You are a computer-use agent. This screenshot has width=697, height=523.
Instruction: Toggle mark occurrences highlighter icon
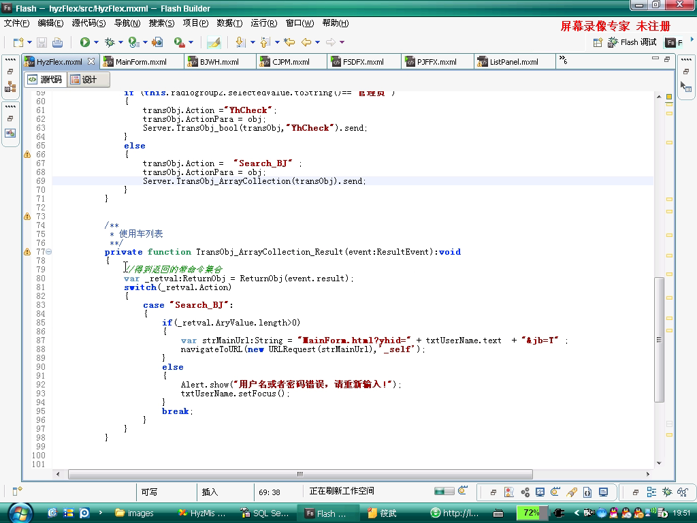pos(214,42)
